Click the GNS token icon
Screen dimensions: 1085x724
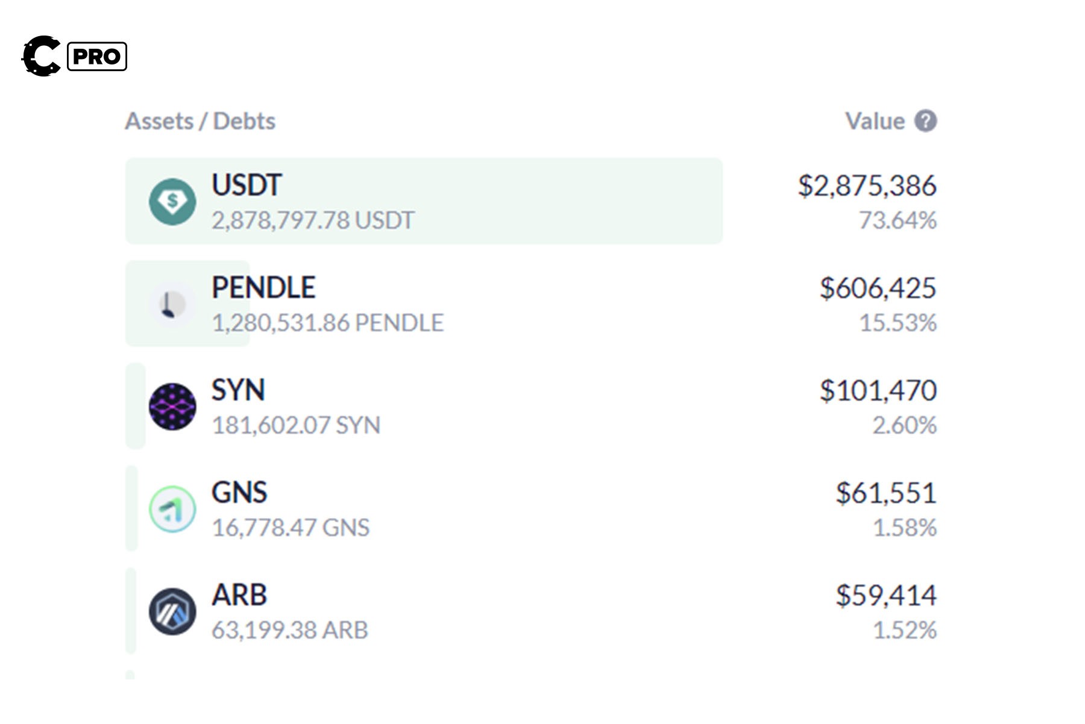pos(172,509)
